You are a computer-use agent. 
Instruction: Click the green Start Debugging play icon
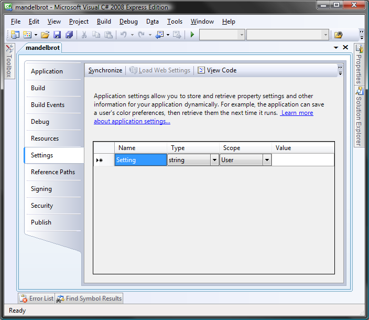click(192, 35)
